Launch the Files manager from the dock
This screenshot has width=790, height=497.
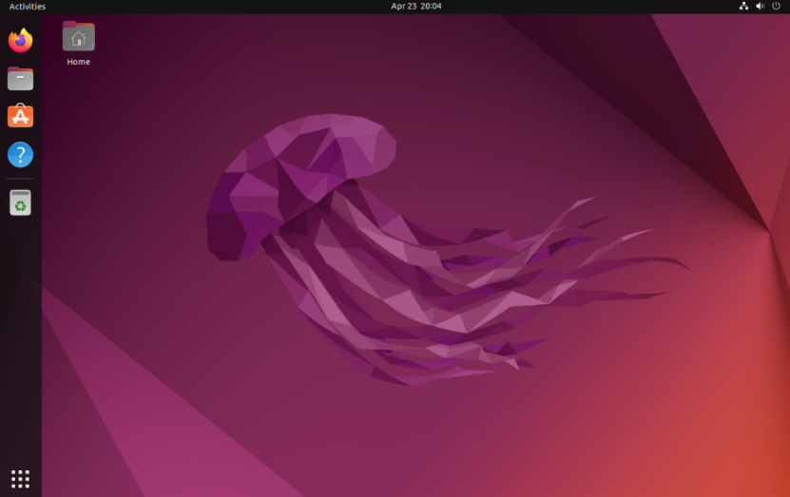[x=20, y=78]
